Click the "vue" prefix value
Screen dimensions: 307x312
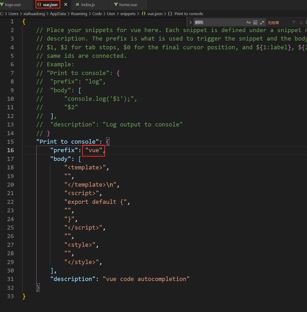tap(94, 150)
